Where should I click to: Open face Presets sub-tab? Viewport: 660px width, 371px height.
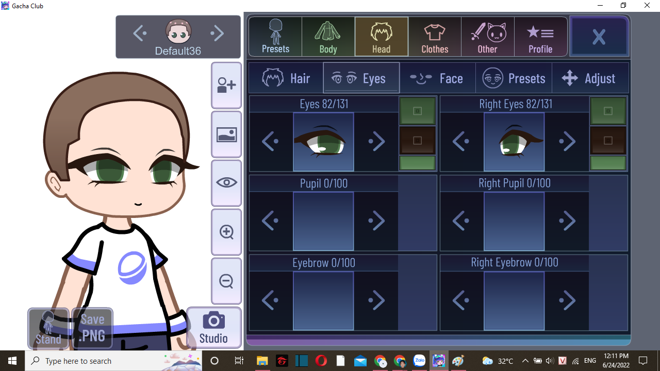(514, 78)
